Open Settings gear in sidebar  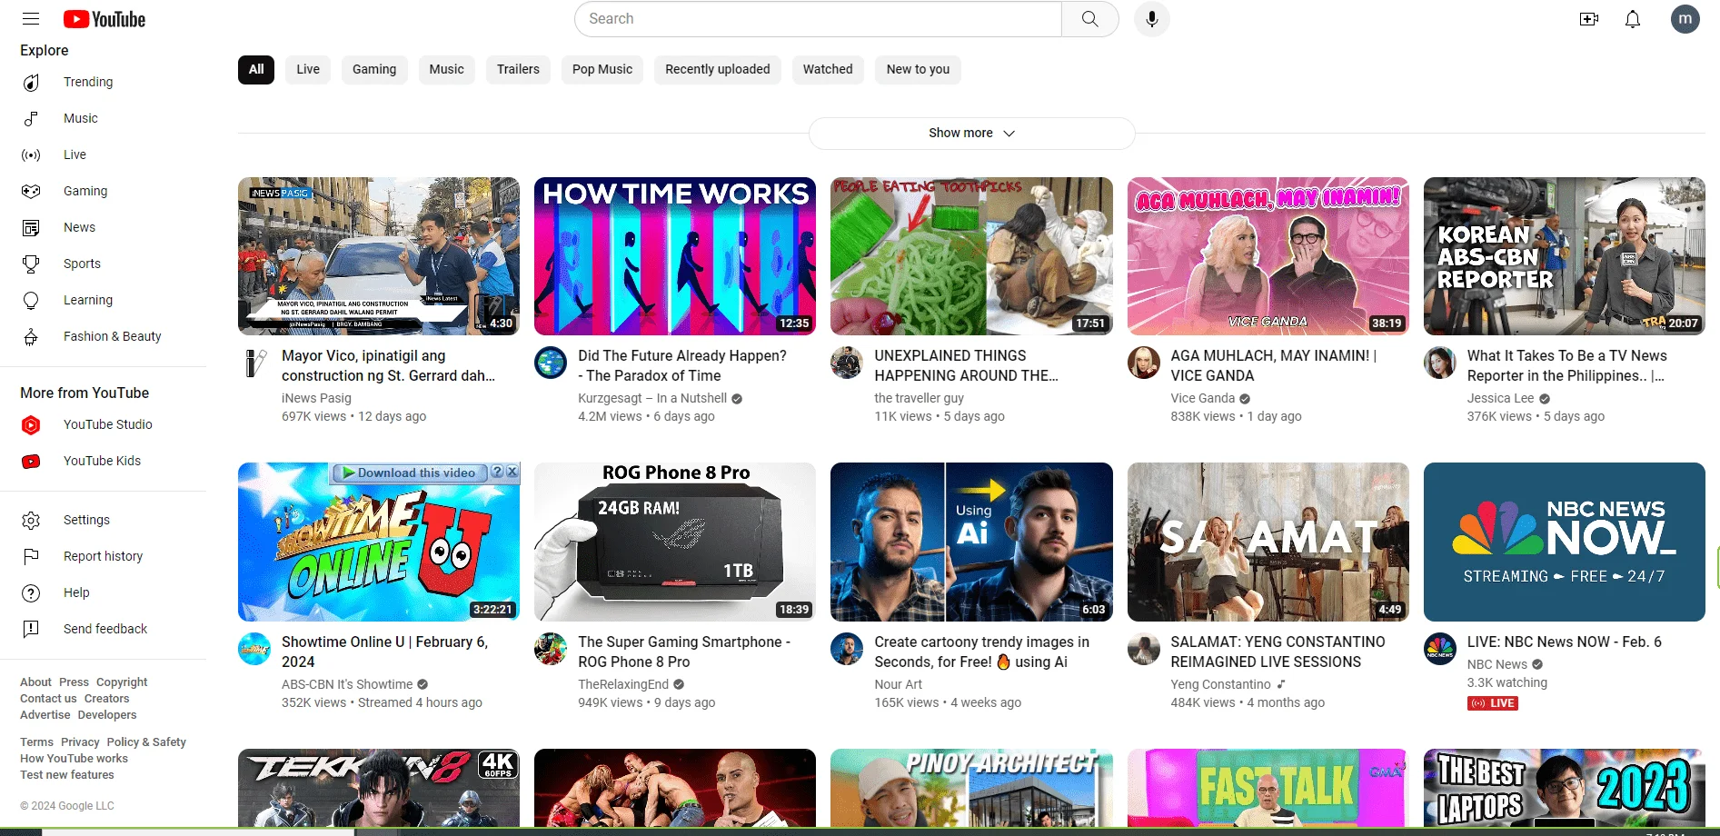coord(31,521)
